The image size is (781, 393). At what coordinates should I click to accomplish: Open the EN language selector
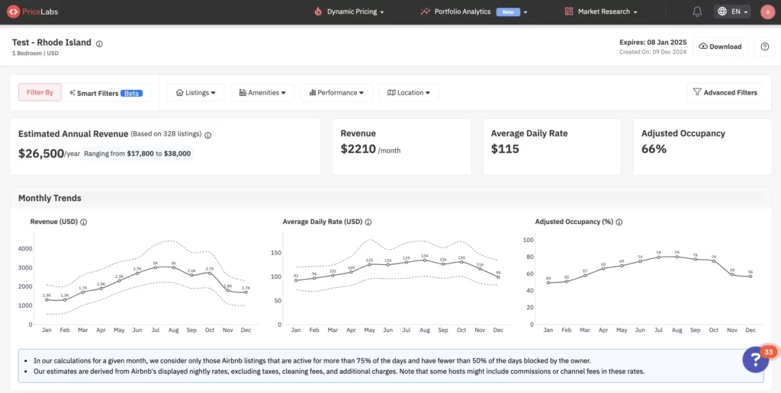pos(733,12)
